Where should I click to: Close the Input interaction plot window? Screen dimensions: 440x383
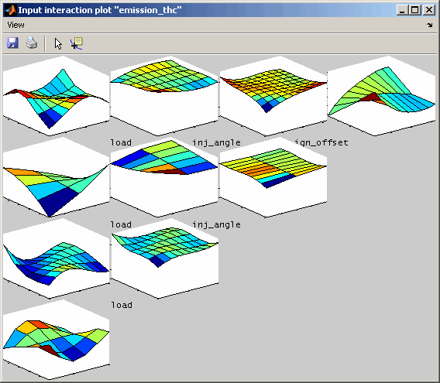click(429, 10)
